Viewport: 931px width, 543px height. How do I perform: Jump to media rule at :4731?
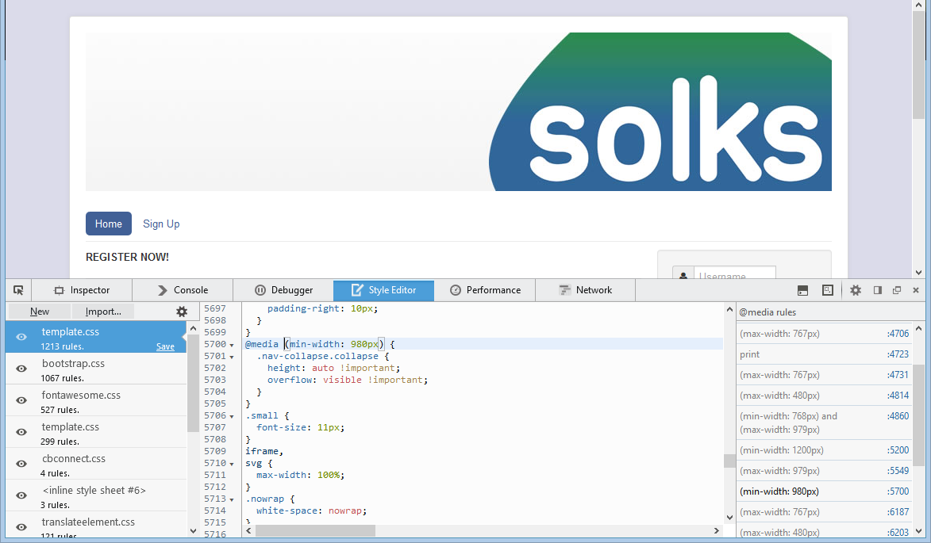click(x=824, y=375)
